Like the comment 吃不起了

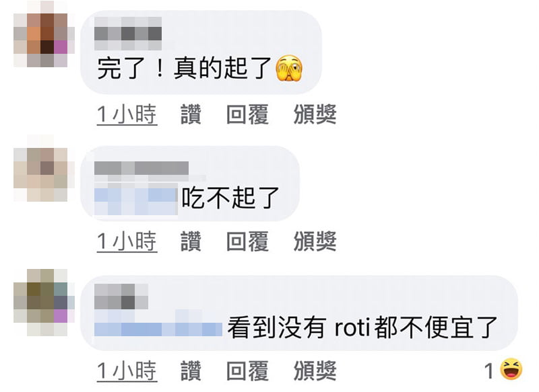click(191, 241)
